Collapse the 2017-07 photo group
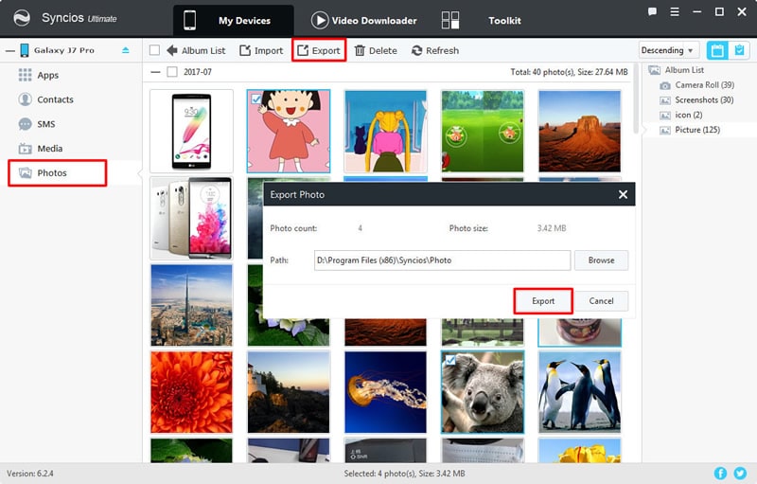 155,72
